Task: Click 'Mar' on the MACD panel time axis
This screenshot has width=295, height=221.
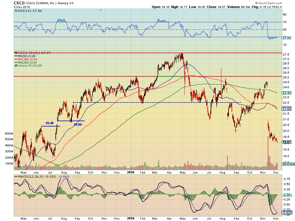Action: [155, 219]
